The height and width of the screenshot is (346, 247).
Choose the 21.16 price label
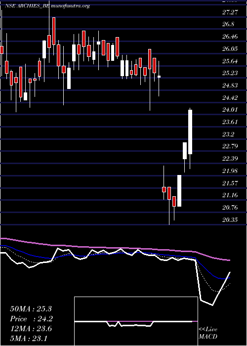coord(230,195)
